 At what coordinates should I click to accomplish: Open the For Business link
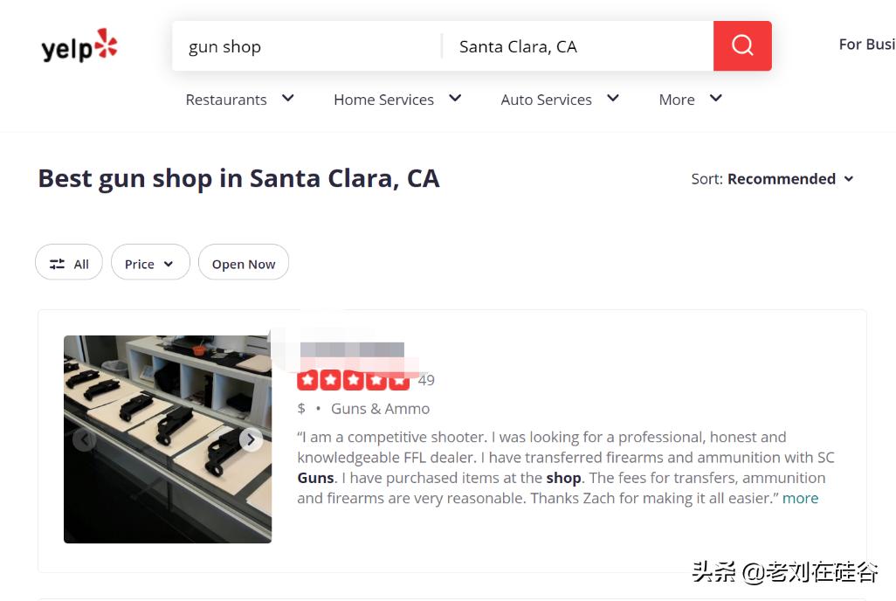[x=867, y=45]
